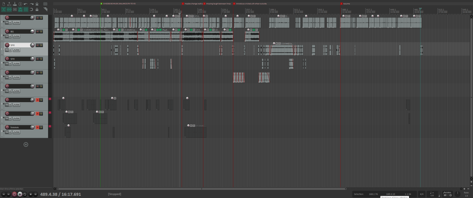Open envelope/trim button on track 3 SFX
The image size is (473, 198).
(17, 50)
